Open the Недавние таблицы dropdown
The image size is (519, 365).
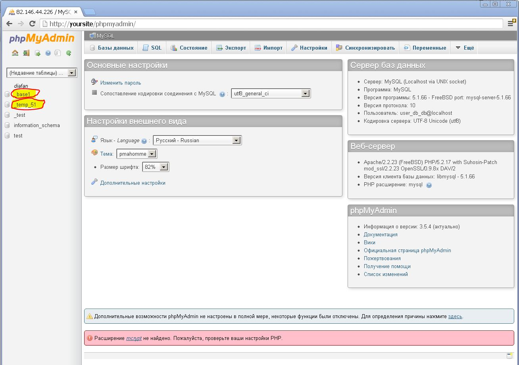(x=42, y=73)
